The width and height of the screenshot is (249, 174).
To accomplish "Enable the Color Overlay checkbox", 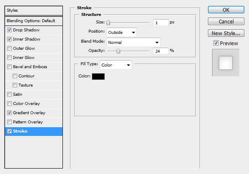I will point(9,103).
